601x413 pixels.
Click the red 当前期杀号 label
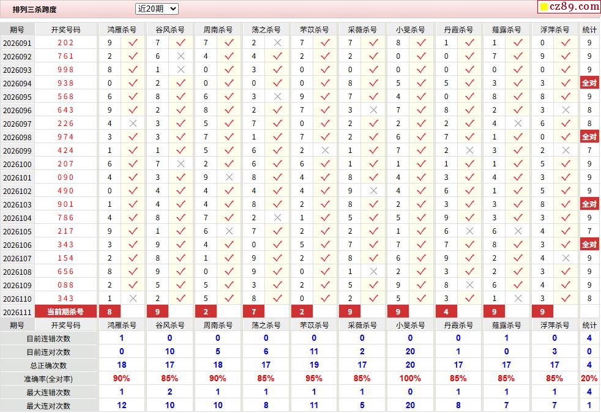pyautogui.click(x=65, y=312)
